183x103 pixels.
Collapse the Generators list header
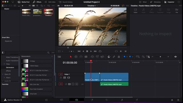coord(52,56)
